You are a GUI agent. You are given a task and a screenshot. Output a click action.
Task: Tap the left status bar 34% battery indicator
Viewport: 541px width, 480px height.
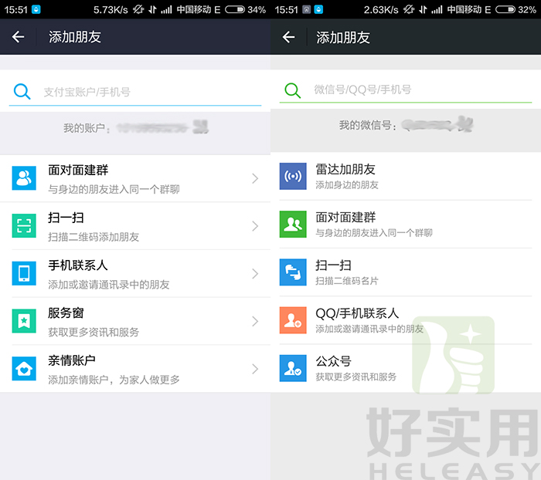(x=245, y=10)
